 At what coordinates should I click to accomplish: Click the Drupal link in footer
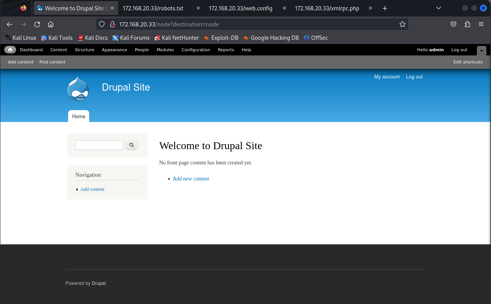pyautogui.click(x=99, y=283)
